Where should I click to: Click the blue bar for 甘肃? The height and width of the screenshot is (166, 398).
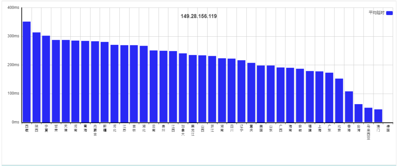tap(56, 81)
